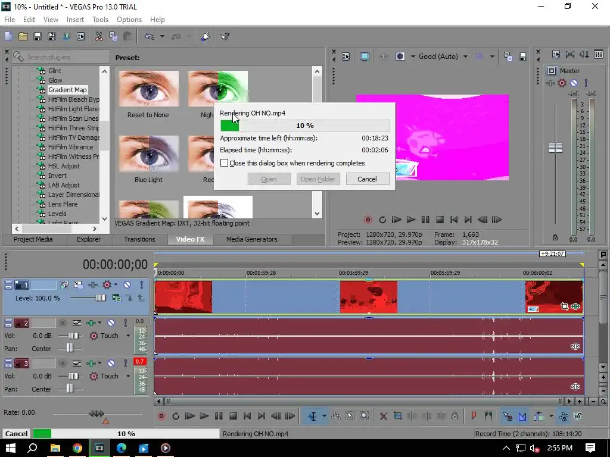Select Gradient Map plug-in in list
610x457 pixels.
[x=67, y=90]
